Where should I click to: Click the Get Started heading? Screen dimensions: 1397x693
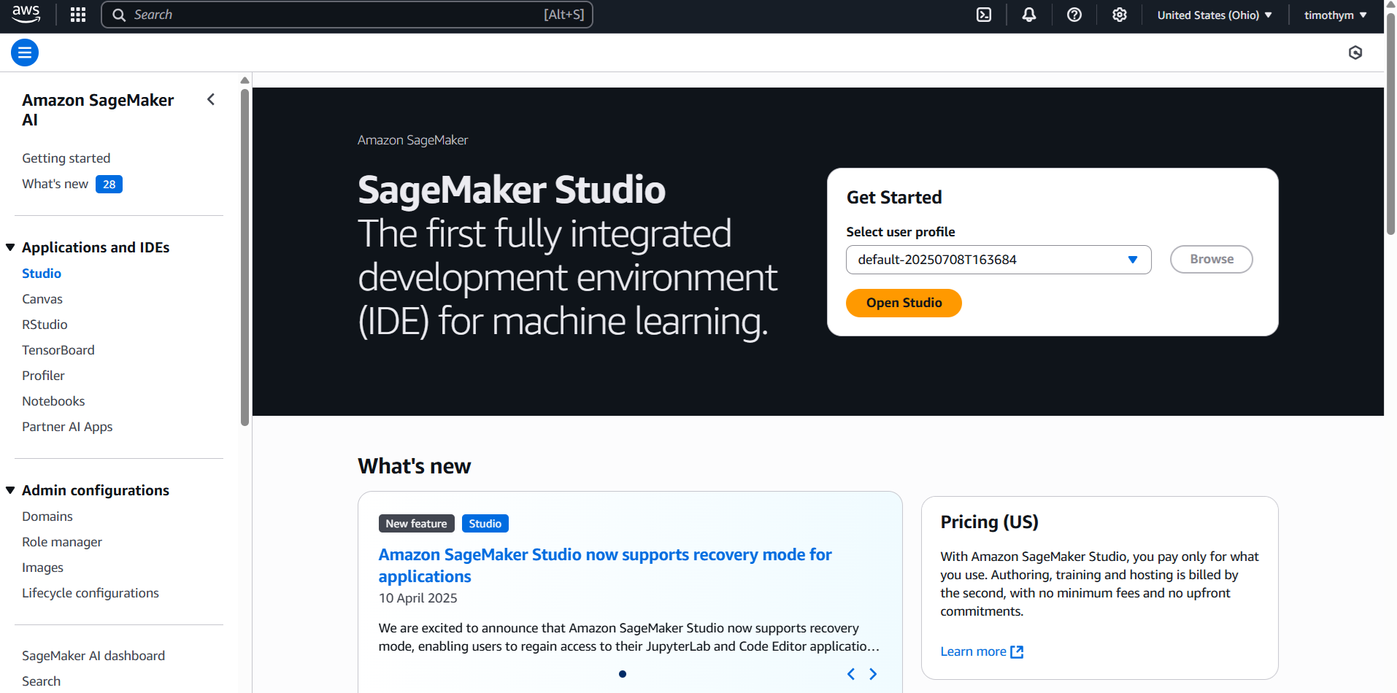tap(894, 198)
